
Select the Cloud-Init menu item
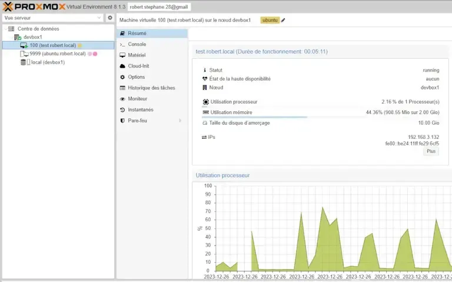[x=138, y=66]
